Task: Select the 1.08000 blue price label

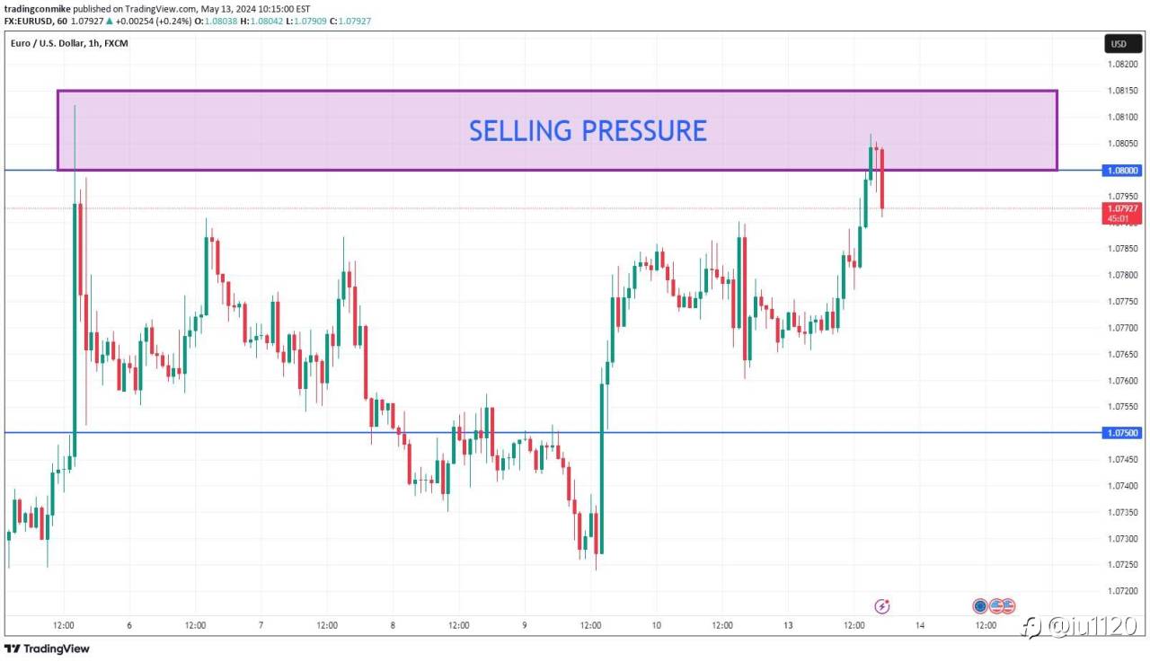Action: (x=1122, y=170)
